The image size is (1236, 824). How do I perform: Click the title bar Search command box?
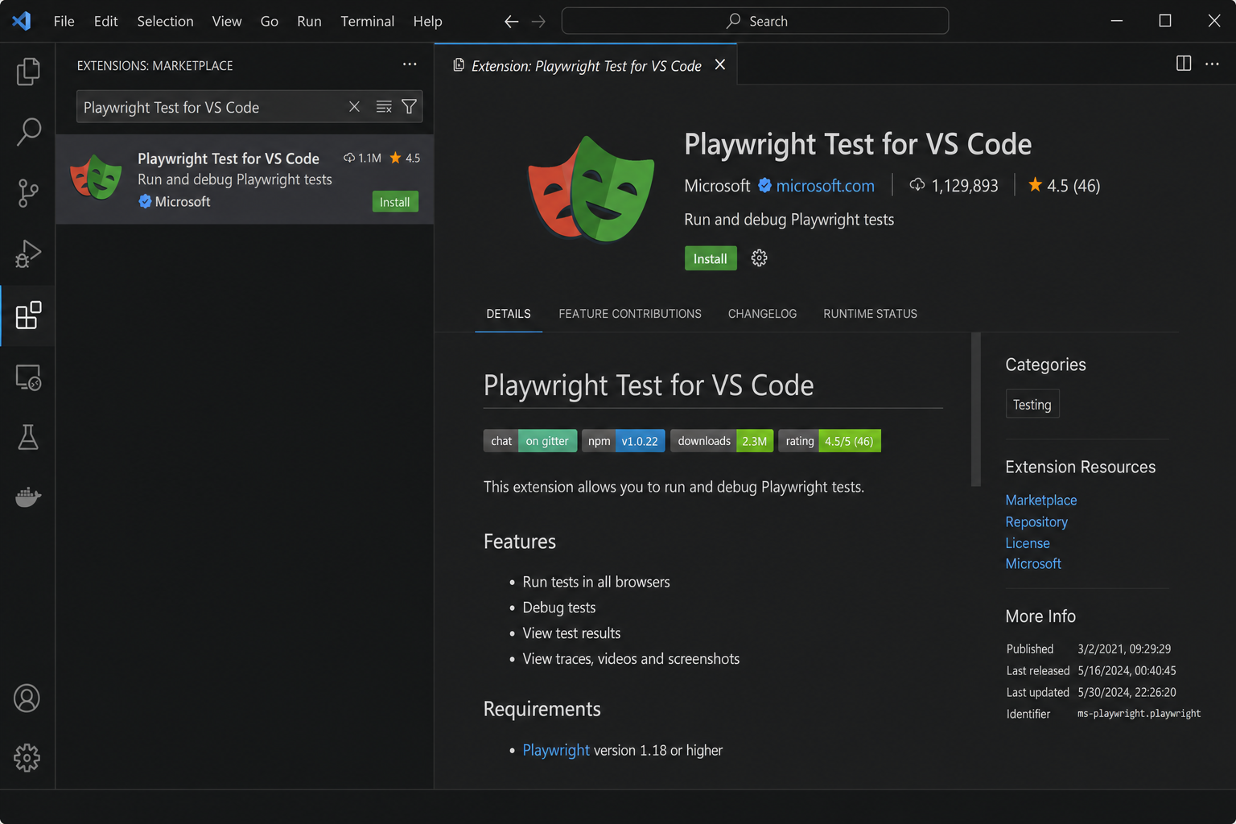click(755, 21)
